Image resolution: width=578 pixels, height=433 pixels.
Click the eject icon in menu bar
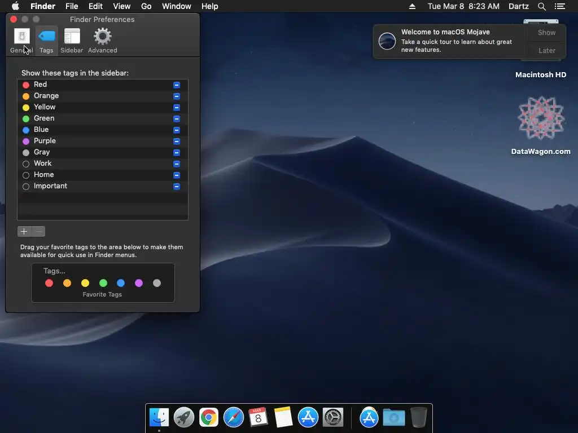click(x=412, y=6)
